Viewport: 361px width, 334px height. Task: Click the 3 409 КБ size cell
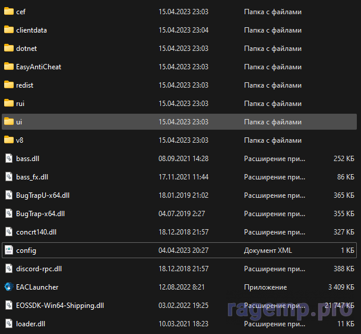(341, 287)
